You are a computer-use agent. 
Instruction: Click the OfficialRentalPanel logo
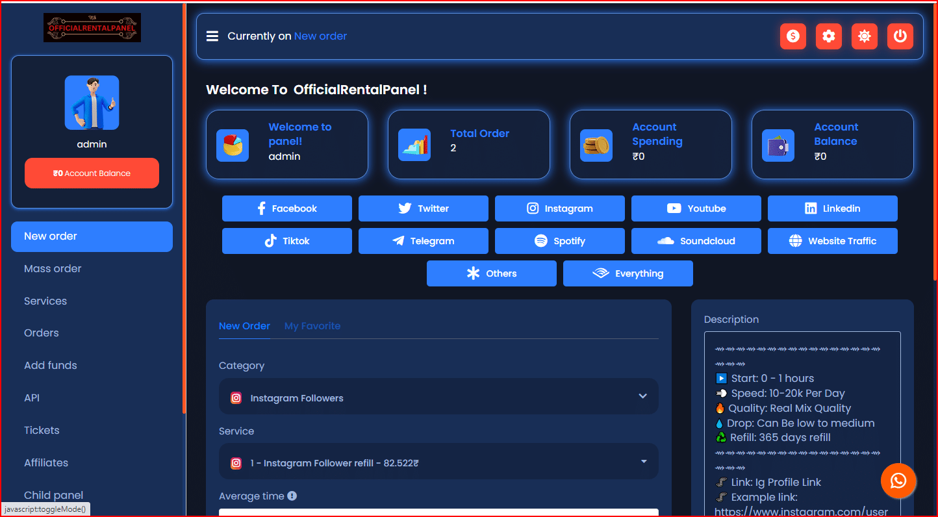coord(92,28)
